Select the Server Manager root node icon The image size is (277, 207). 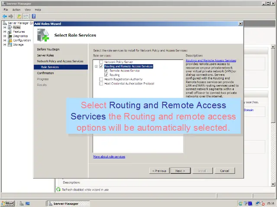5,23
